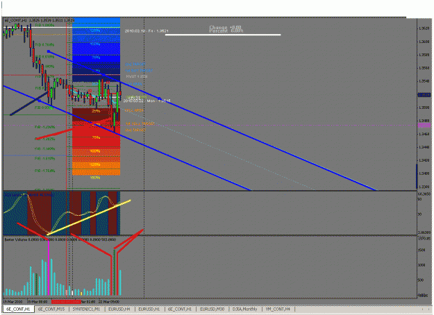Switch to the 6E_CONT,M15 chart tab
The height and width of the screenshot is (315, 434).
(x=51, y=309)
